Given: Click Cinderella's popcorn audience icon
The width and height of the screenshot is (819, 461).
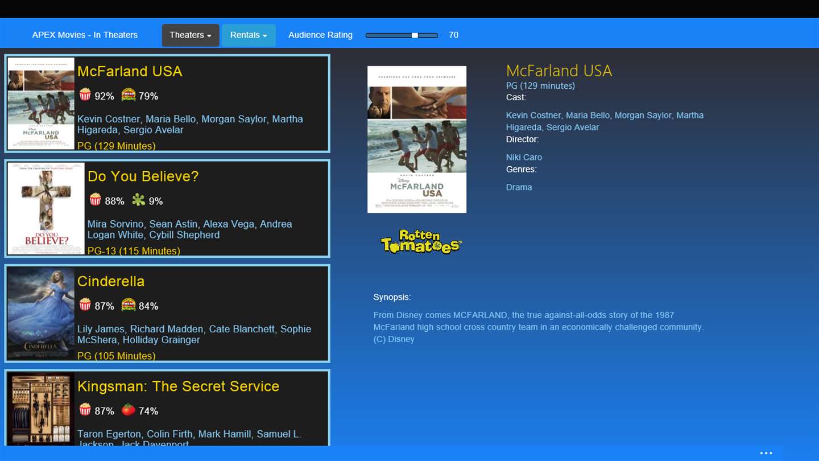Looking at the screenshot, I should pos(85,305).
